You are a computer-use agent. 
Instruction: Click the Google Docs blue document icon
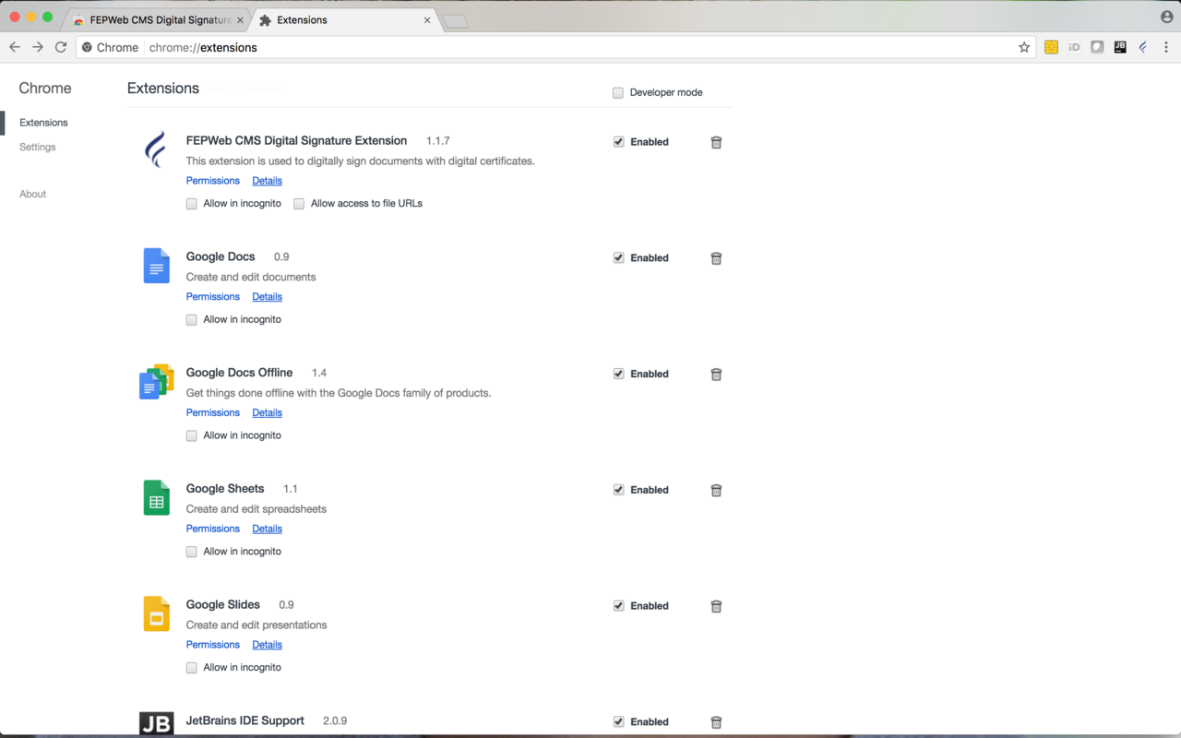(157, 266)
